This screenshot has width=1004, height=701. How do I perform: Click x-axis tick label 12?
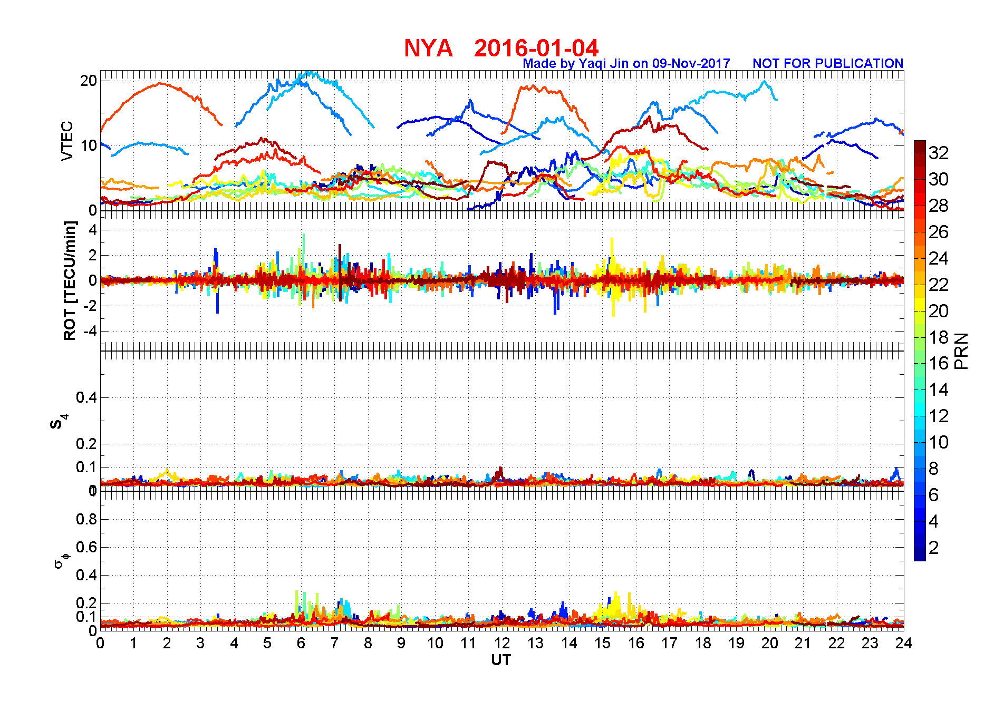[x=502, y=643]
